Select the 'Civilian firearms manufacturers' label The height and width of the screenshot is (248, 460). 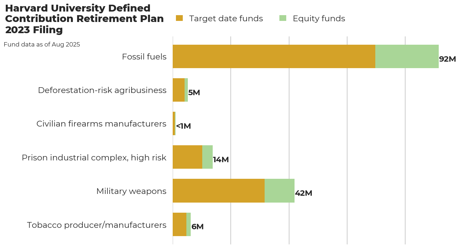(101, 124)
